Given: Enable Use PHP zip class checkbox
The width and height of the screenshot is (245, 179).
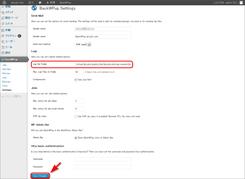Looking at the screenshot, I should 76,117.
